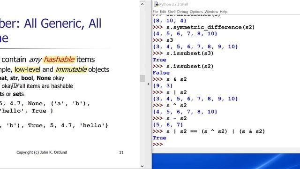Click the highlighted 'low-level' text on slide

[27, 69]
